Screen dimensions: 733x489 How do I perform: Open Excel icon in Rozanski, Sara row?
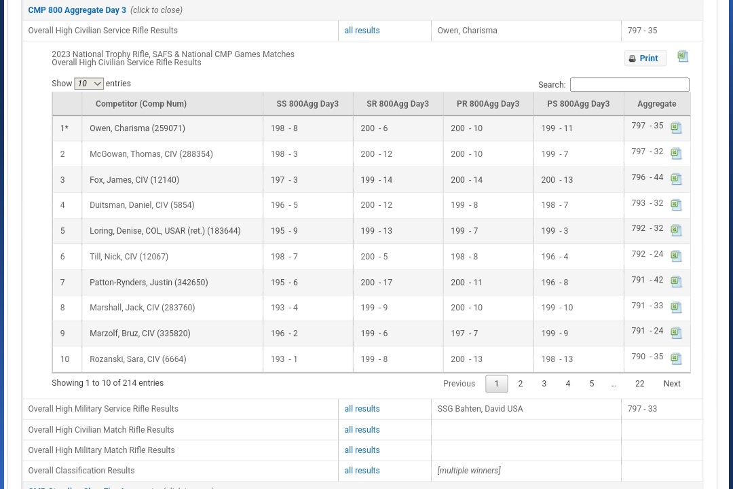click(676, 359)
